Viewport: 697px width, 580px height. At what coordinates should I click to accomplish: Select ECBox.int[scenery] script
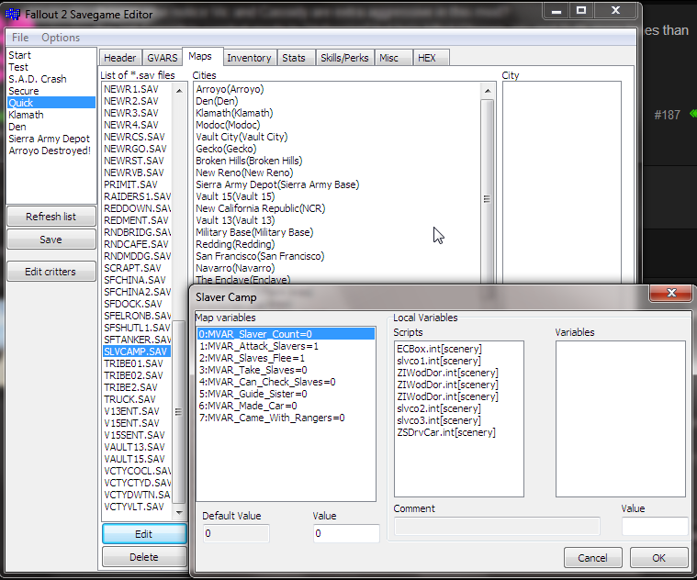click(459, 349)
